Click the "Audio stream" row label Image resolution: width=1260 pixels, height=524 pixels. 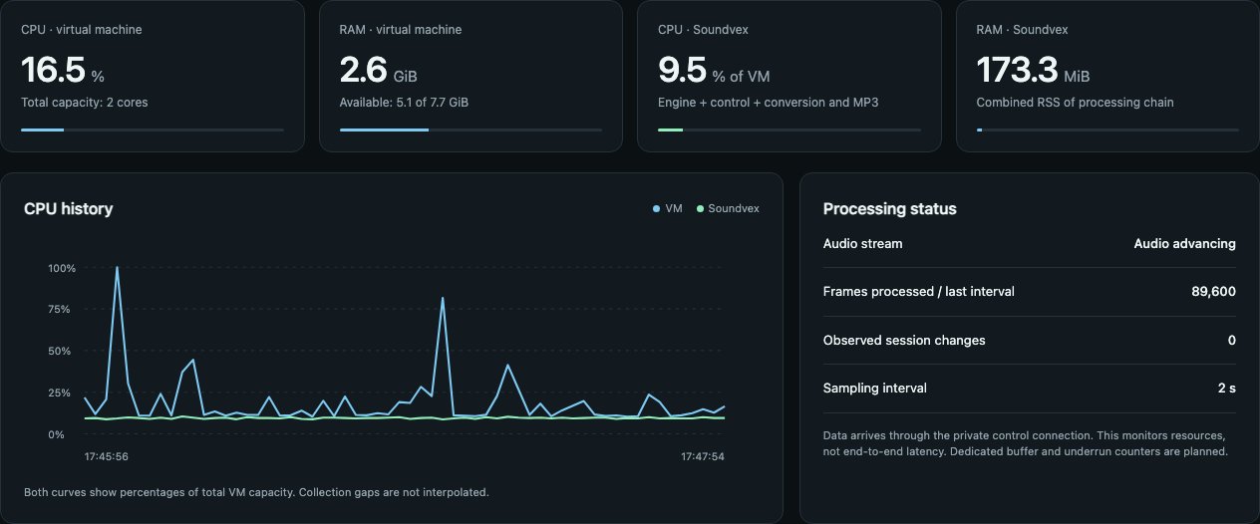pos(863,243)
